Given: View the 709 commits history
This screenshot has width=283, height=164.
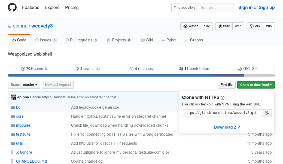Looking at the screenshot, I should pyautogui.click(x=35, y=69).
